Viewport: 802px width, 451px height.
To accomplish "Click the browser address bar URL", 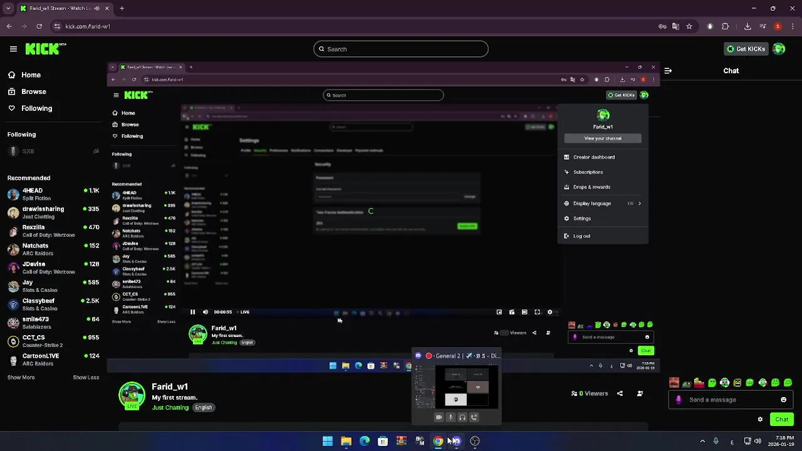I will pyautogui.click(x=88, y=26).
